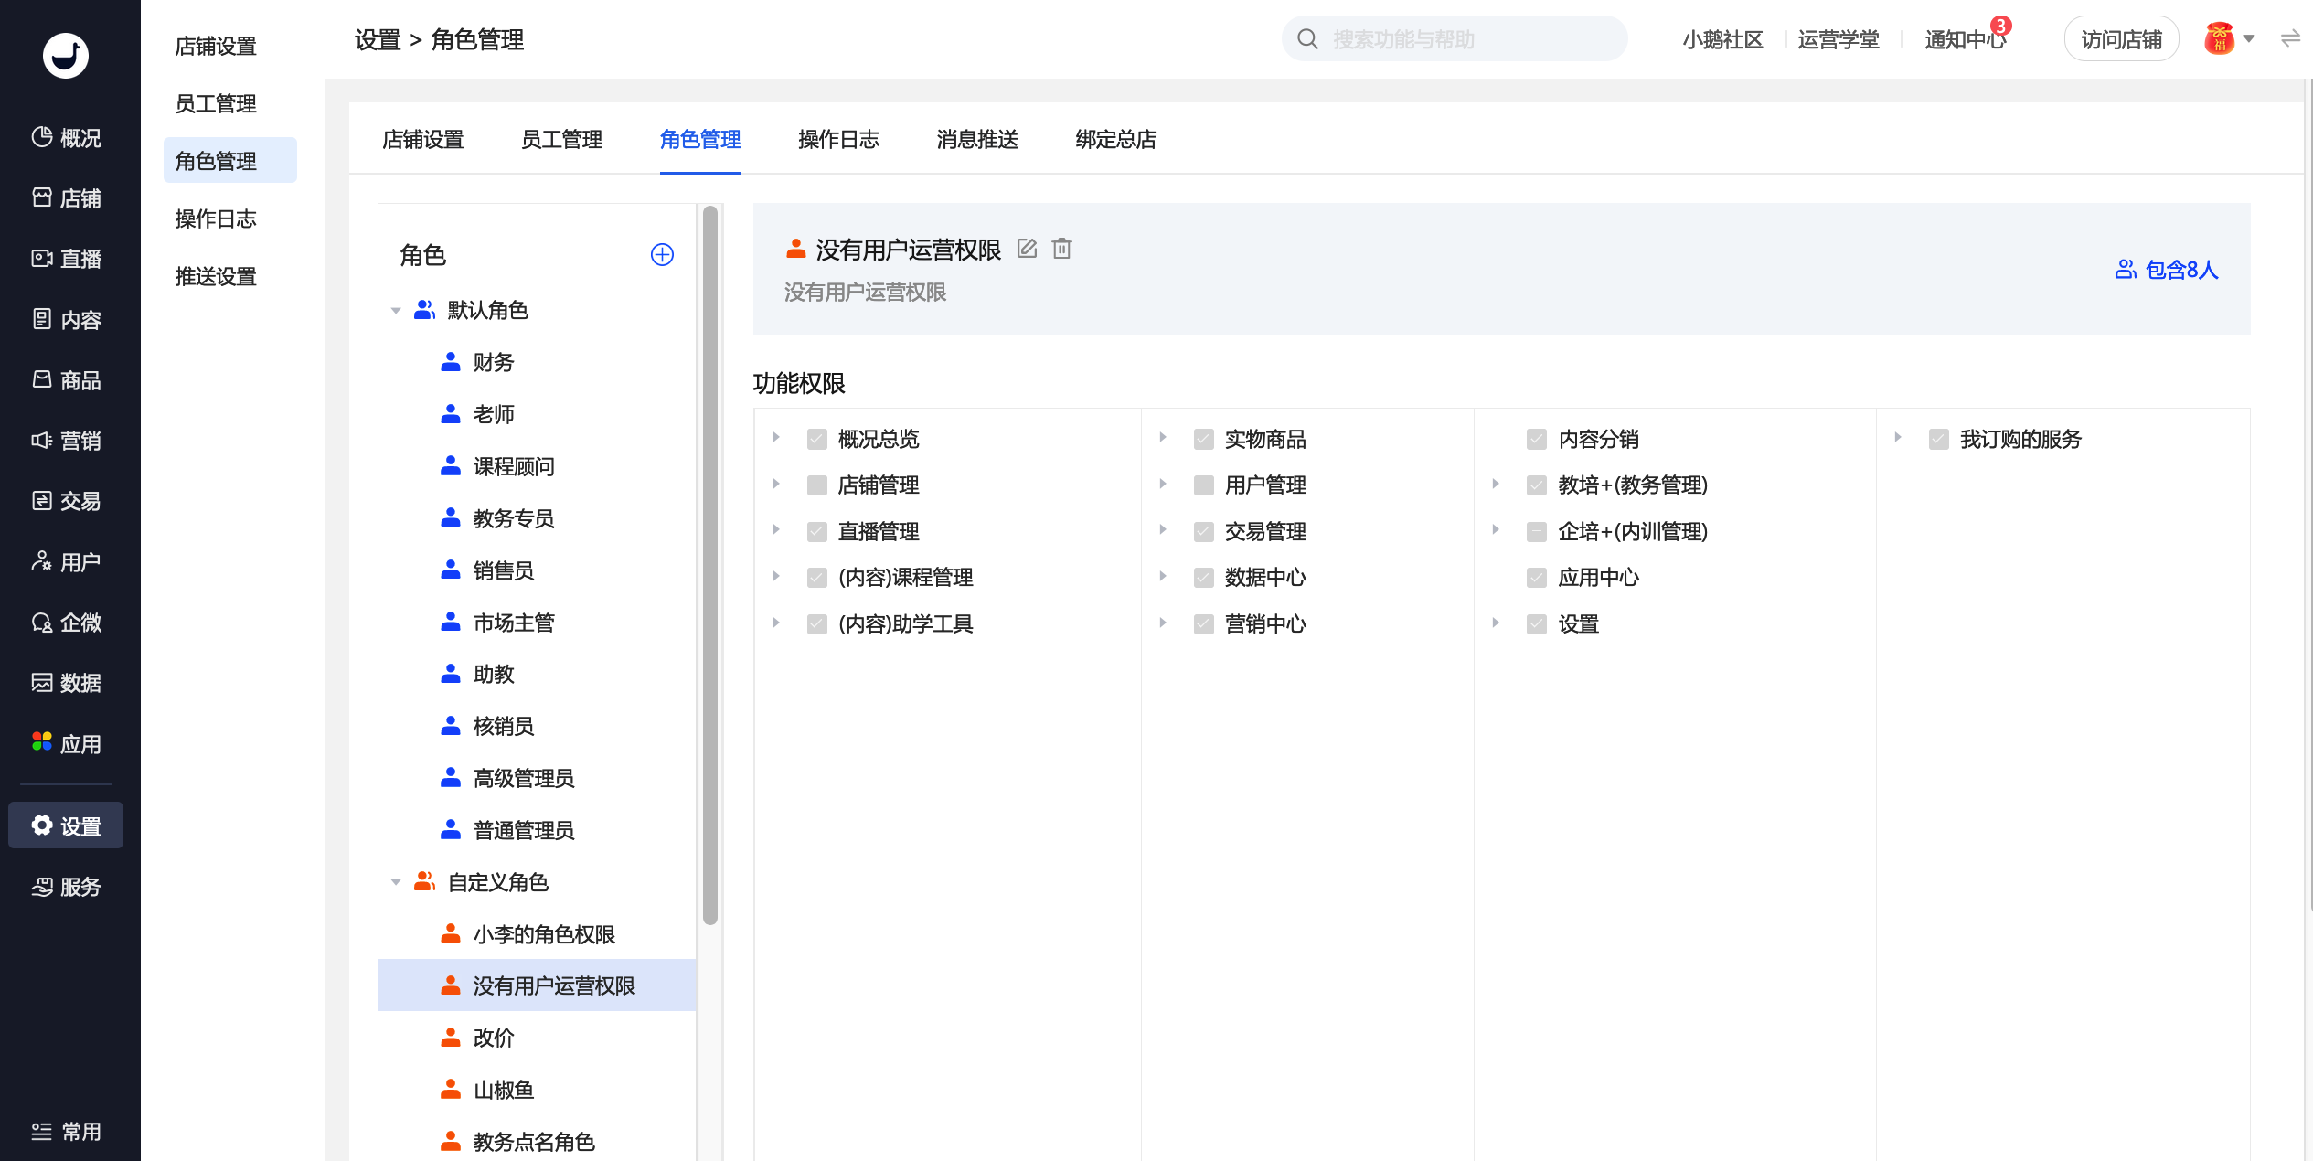Image resolution: width=2313 pixels, height=1161 pixels.
Task: Focus the 搜索功能与帮助 search field
Action: pyautogui.click(x=1454, y=39)
